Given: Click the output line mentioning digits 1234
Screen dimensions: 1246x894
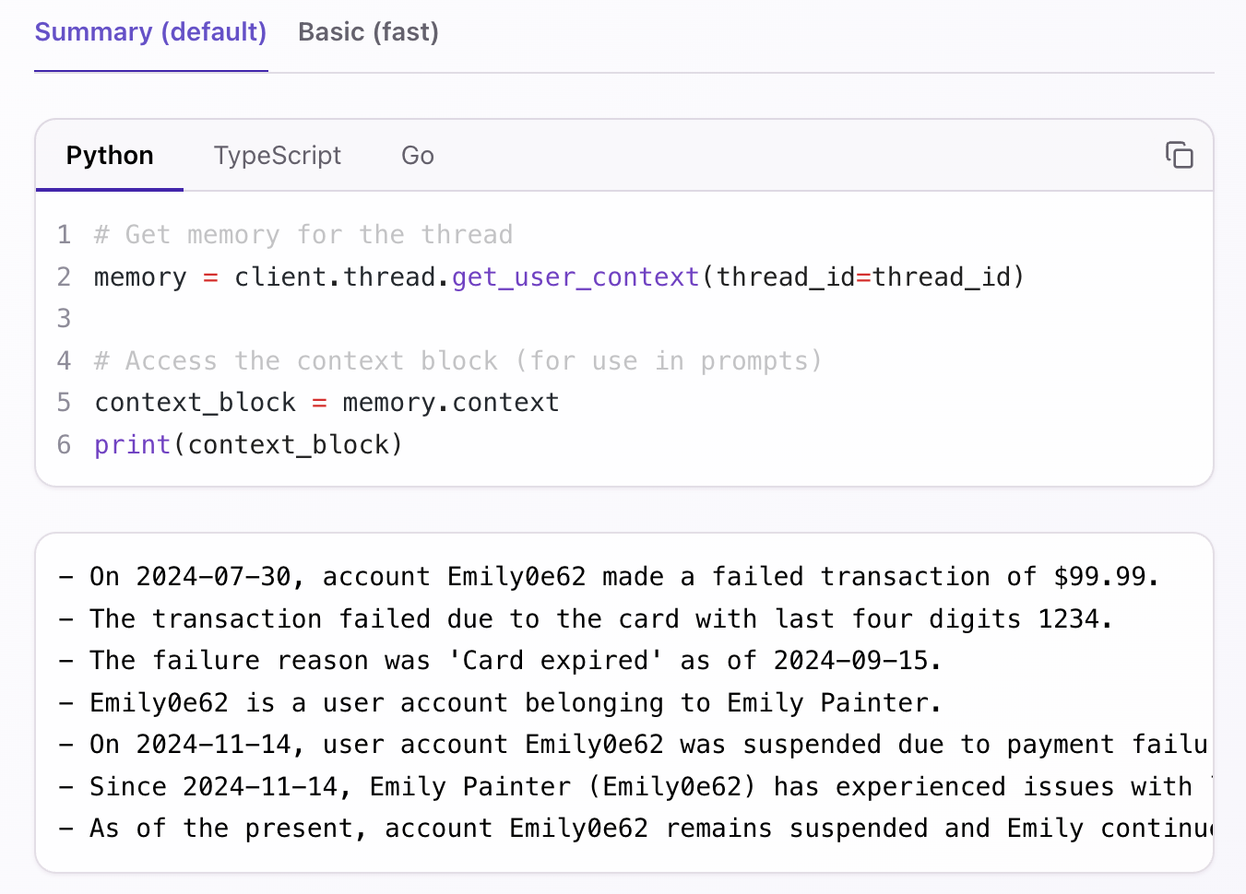Looking at the screenshot, I should [585, 619].
